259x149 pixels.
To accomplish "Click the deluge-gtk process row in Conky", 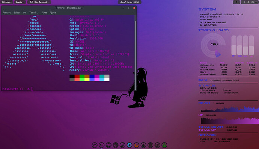I will click(227, 65).
